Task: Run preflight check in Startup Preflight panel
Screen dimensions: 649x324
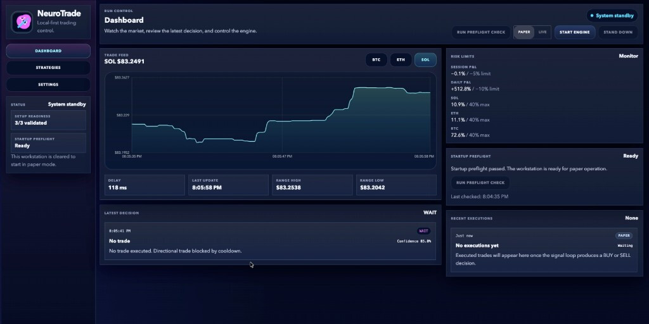Action: click(480, 183)
